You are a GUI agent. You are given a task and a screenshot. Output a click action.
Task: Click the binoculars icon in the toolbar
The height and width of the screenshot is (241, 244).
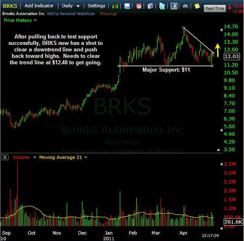click(x=185, y=6)
